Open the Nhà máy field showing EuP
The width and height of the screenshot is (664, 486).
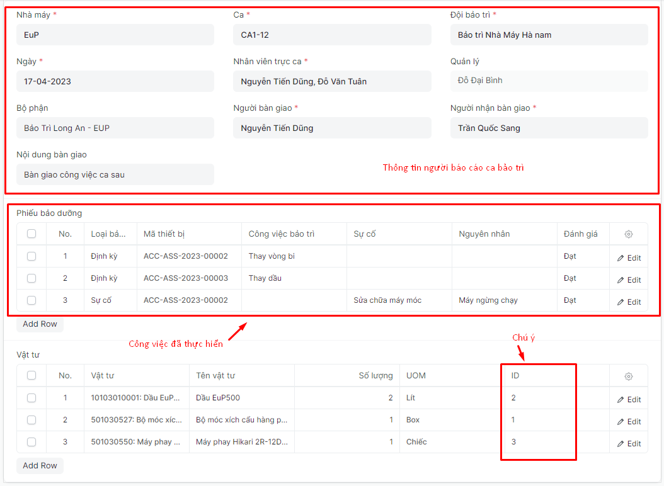(x=115, y=35)
